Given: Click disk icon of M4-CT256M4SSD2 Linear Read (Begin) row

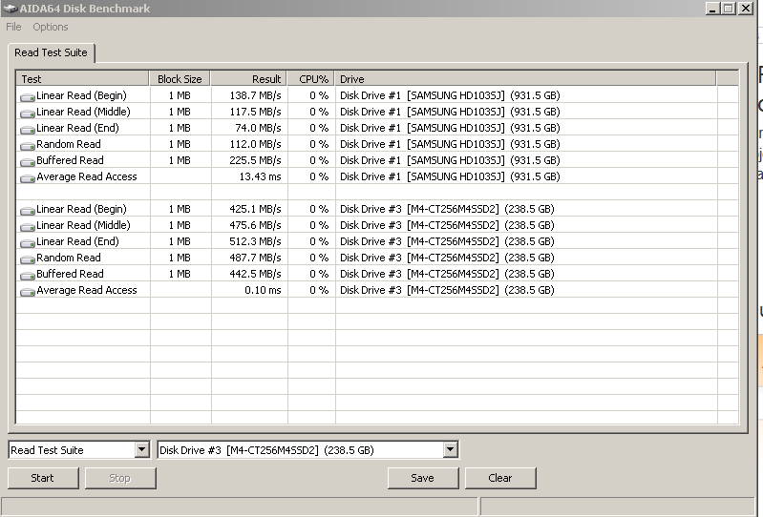Looking at the screenshot, I should (28, 211).
